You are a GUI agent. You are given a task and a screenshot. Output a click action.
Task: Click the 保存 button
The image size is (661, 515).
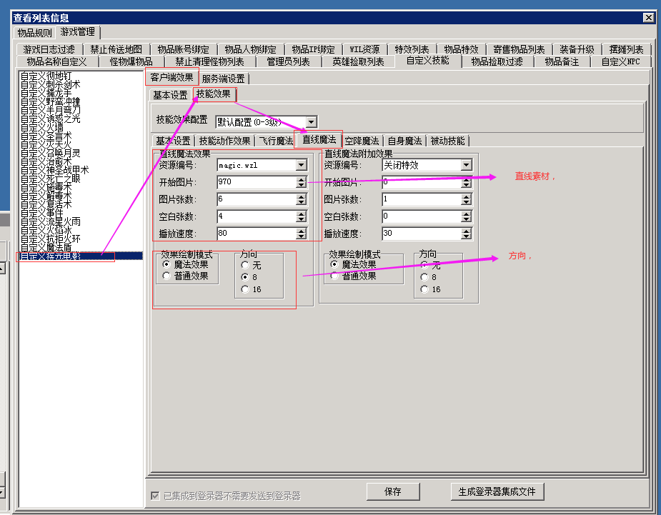coord(392,491)
